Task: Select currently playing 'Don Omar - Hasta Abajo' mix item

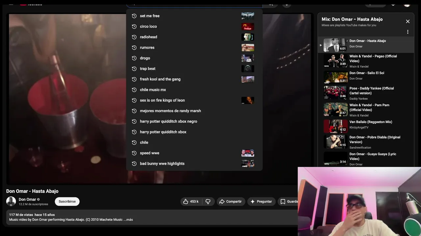Action: point(366,45)
